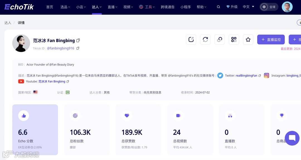Click the thumbs-up Echo score icon

[24, 116]
